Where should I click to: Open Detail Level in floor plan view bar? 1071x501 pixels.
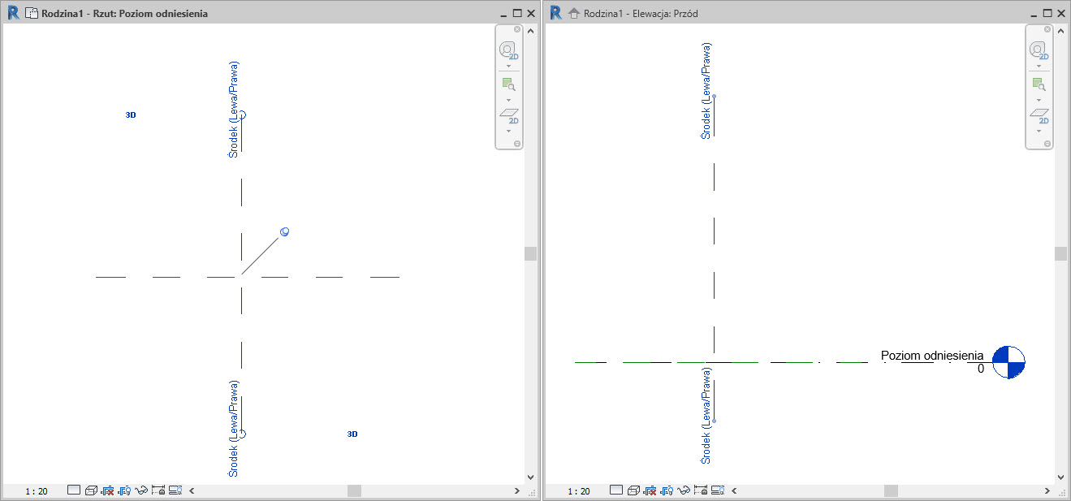point(74,490)
